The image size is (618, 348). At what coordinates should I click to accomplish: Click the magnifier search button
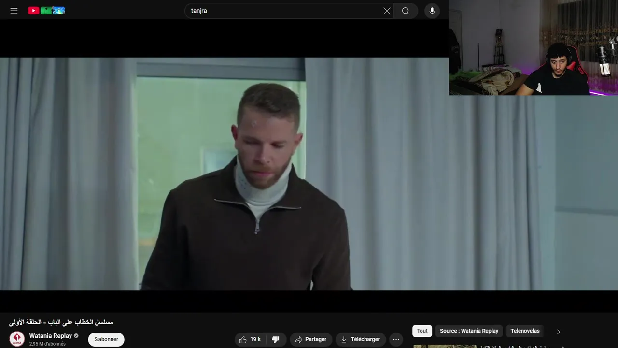(406, 11)
